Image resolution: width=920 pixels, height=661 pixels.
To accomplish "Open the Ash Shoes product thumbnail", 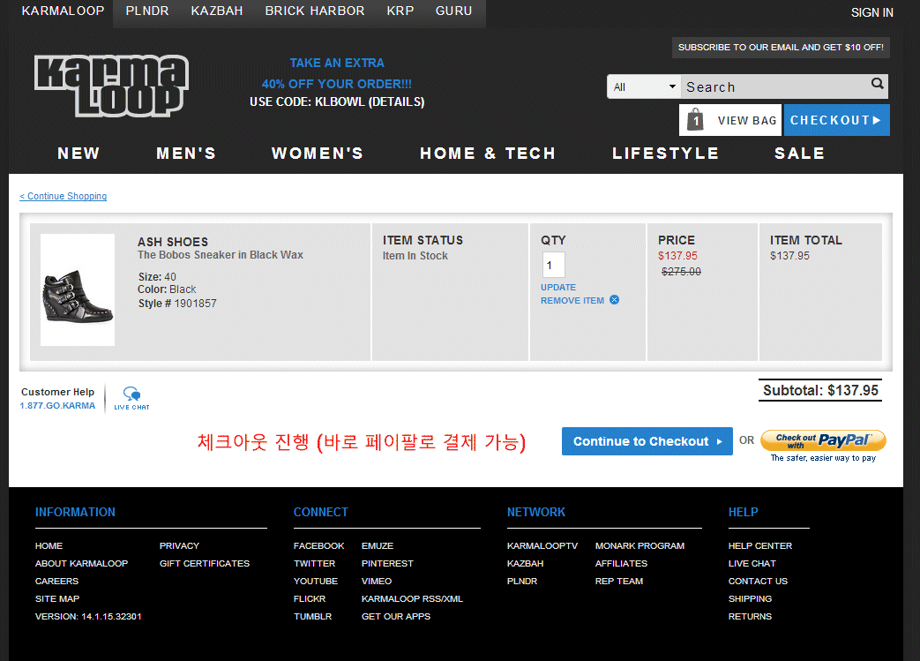I will (x=78, y=290).
